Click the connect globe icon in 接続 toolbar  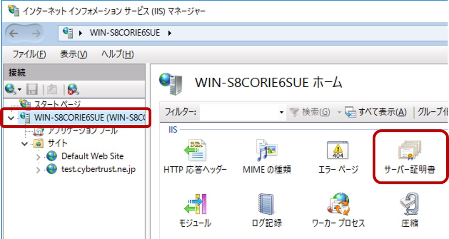point(10,89)
